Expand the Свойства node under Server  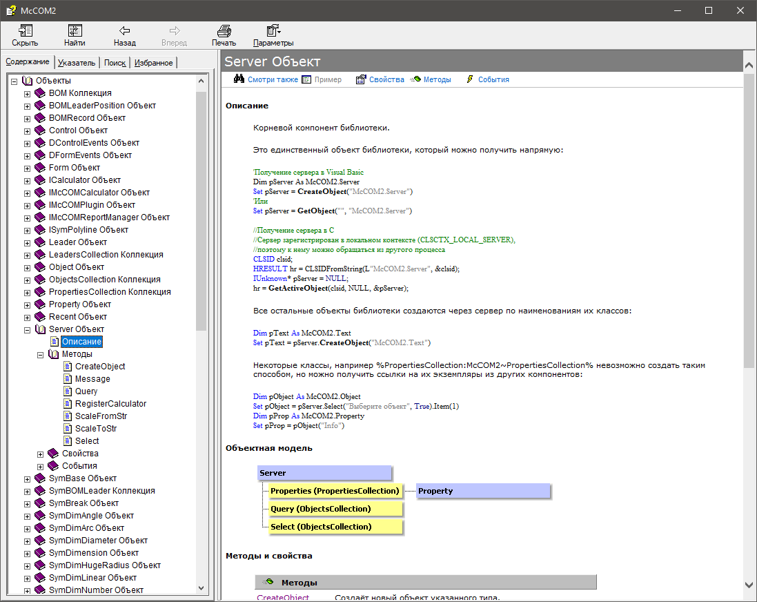[40, 454]
